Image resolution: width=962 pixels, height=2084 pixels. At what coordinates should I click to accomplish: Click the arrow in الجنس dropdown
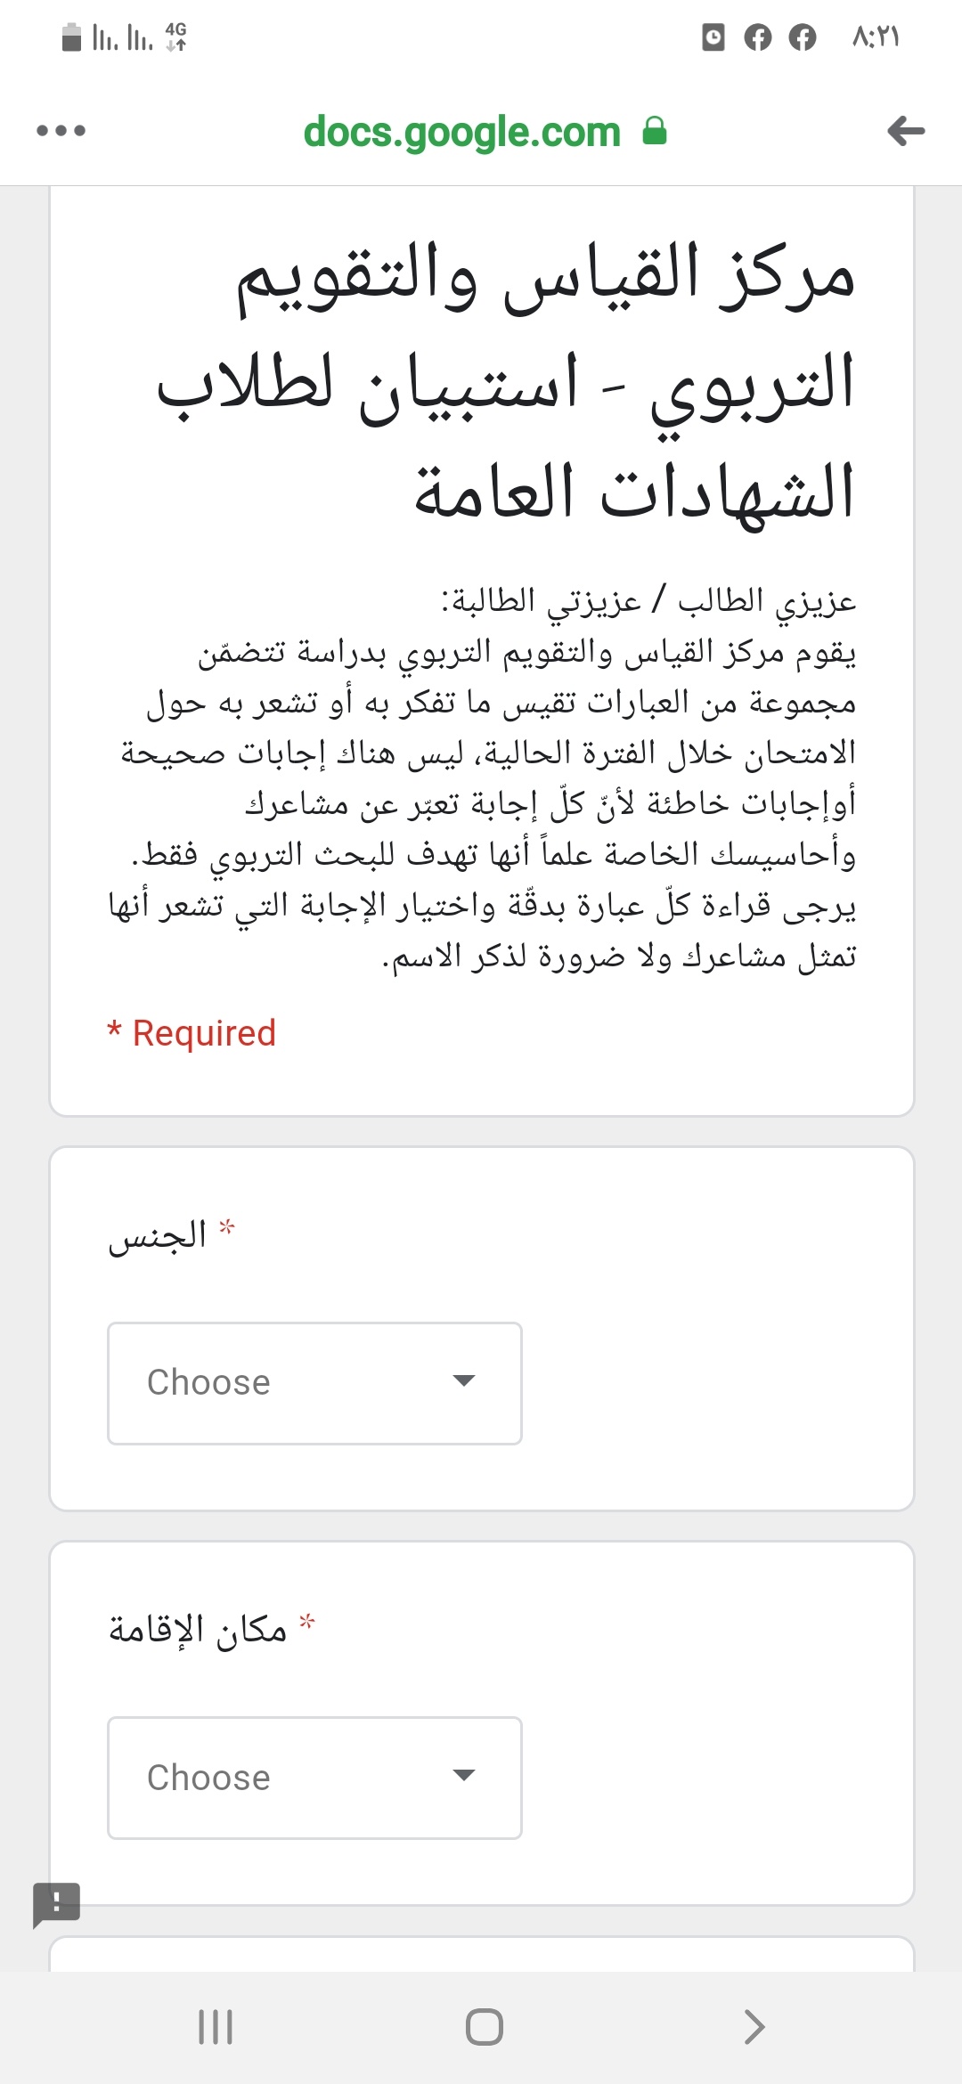[464, 1381]
